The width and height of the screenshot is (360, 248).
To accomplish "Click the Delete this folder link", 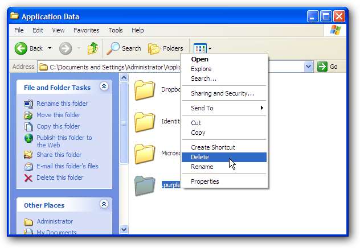I will (x=60, y=177).
